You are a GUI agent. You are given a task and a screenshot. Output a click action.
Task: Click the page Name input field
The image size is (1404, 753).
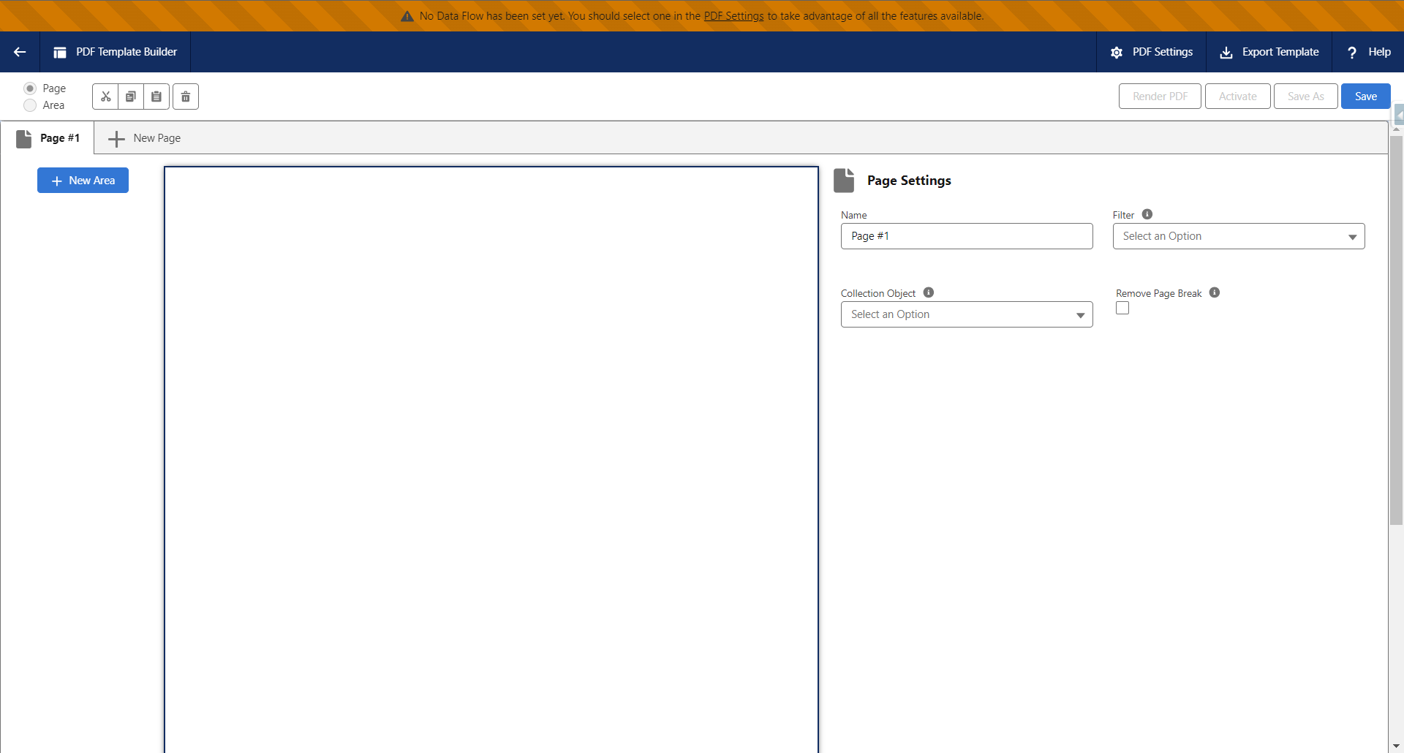[966, 236]
